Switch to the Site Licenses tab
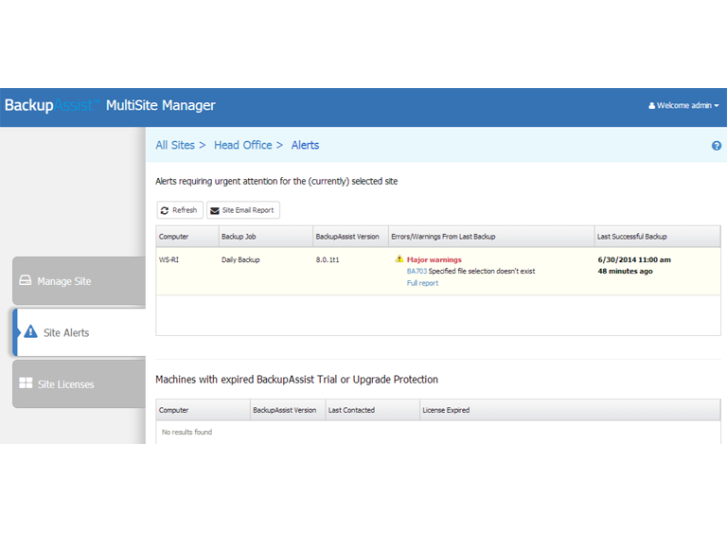 [79, 384]
